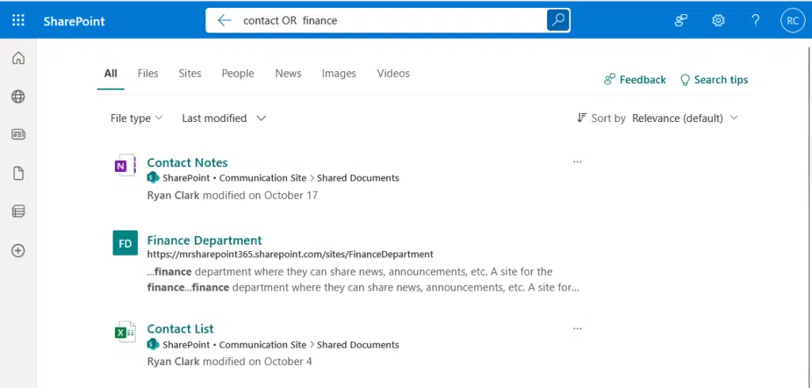This screenshot has height=388, width=812.
Task: Click Shared Documents under Contact Notes
Action: point(358,178)
